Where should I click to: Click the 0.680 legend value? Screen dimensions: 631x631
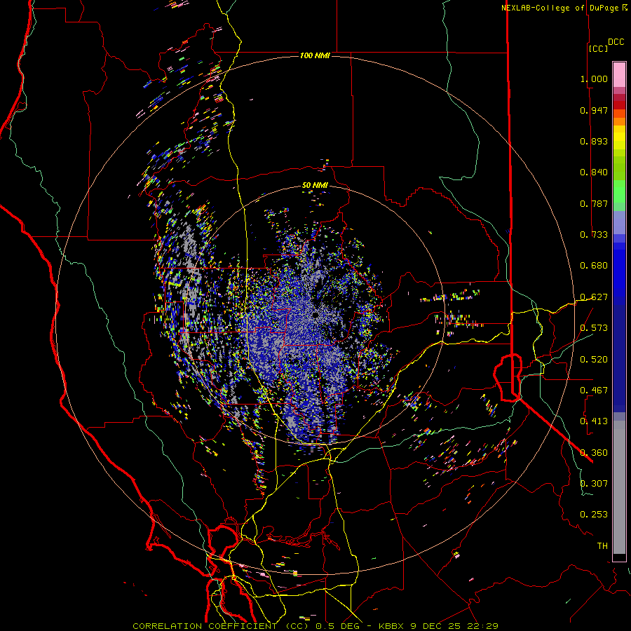[594, 266]
